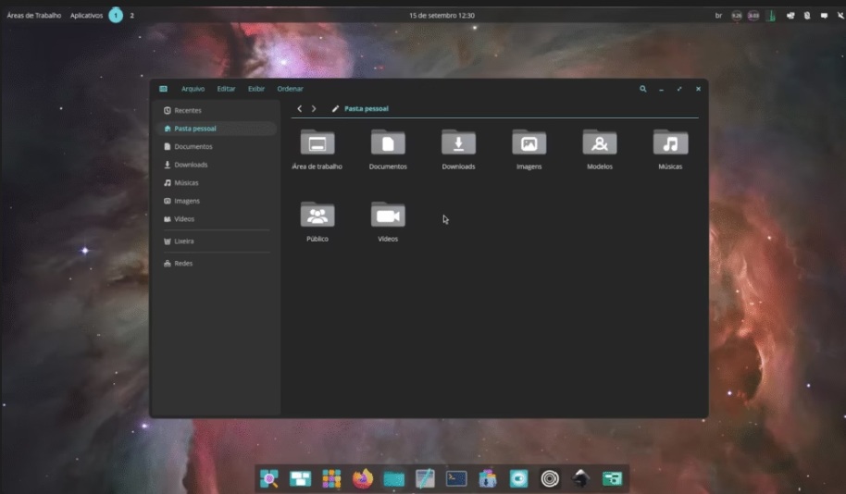Open the Downloads folder in the file grid

458,143
